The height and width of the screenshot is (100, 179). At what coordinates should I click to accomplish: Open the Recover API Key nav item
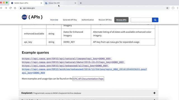[x=105, y=20]
